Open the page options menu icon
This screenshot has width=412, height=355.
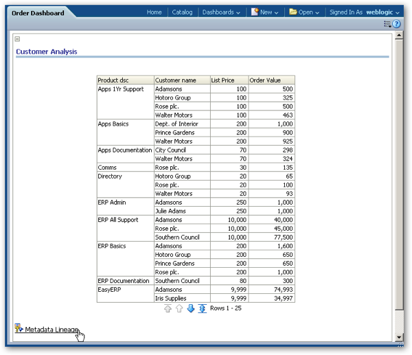tap(387, 24)
